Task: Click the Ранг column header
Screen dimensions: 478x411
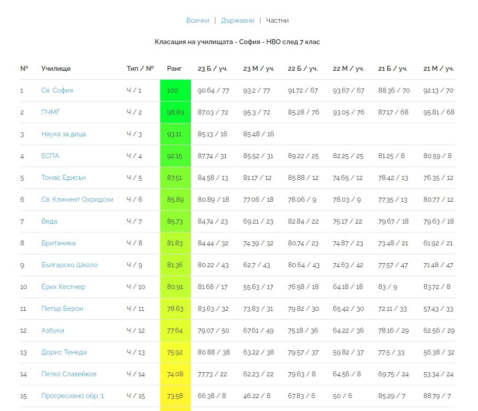Action: tap(174, 69)
